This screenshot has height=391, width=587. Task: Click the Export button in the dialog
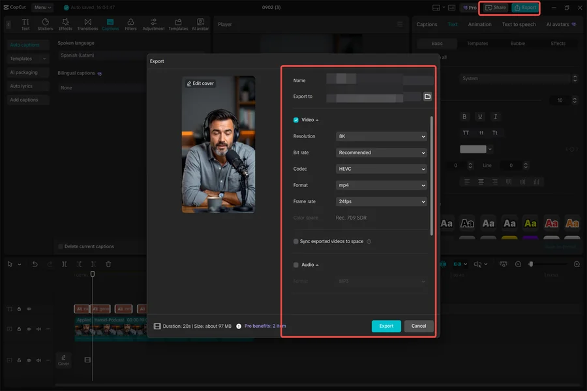click(386, 326)
